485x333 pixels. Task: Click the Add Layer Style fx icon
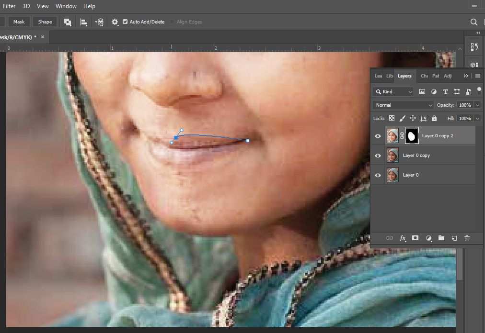click(x=403, y=238)
